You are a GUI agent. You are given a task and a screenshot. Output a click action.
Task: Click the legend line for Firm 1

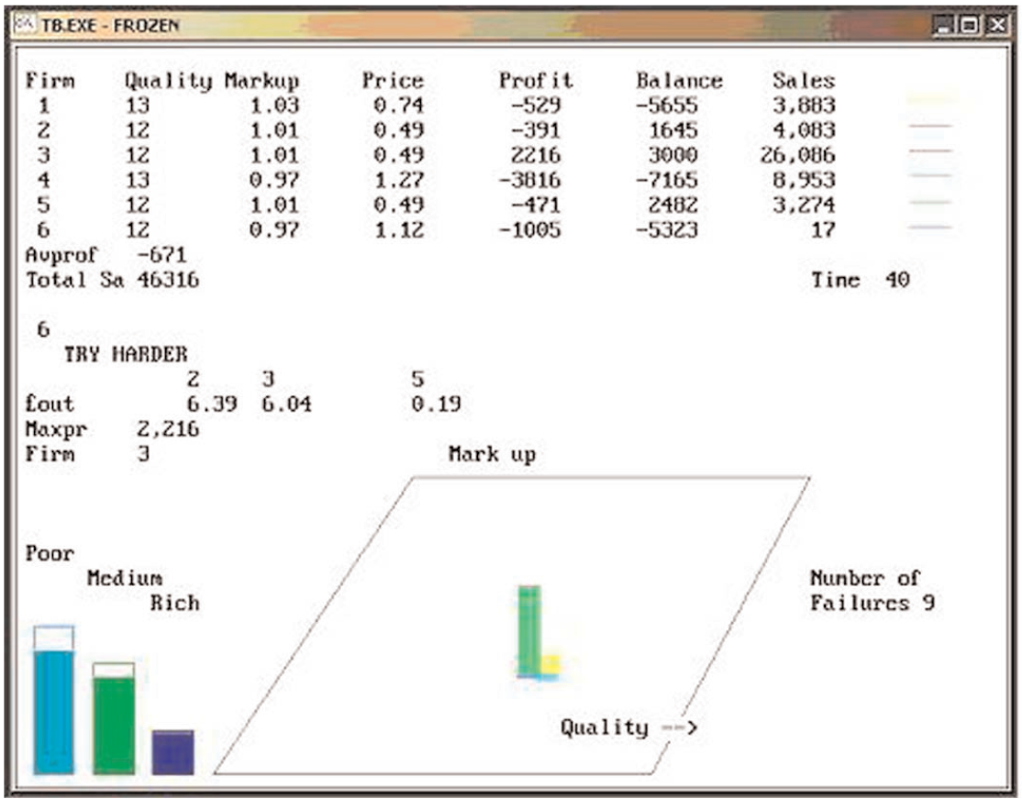click(933, 98)
